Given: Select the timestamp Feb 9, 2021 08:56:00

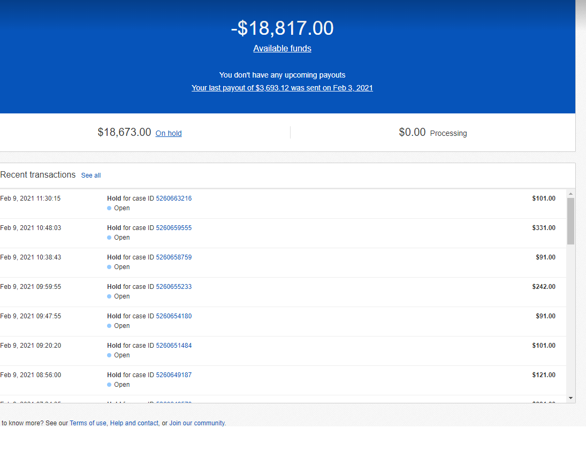Looking at the screenshot, I should point(31,375).
